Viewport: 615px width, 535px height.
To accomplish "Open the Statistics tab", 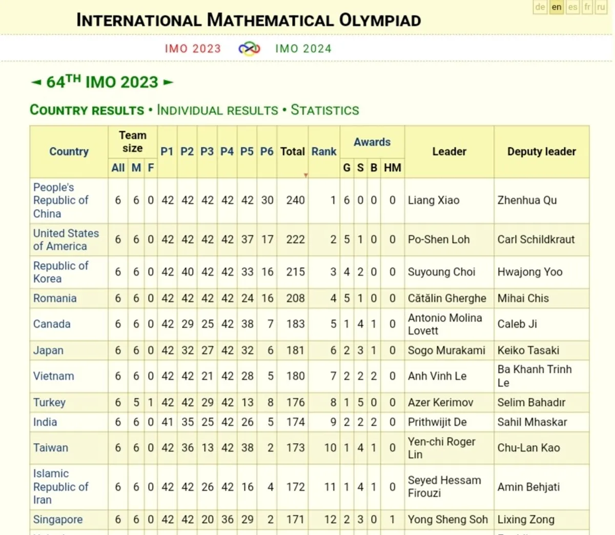I will 325,110.
